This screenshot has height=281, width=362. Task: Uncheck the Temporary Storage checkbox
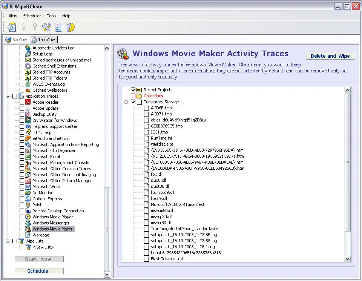(x=133, y=102)
